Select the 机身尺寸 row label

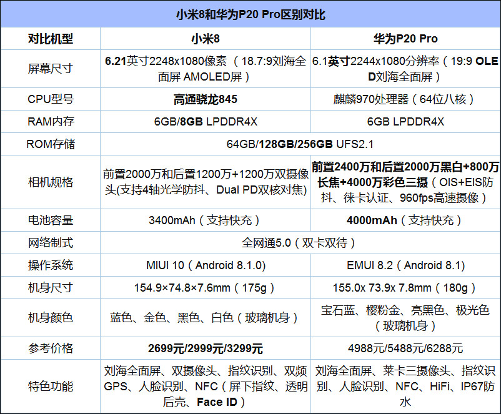(x=51, y=287)
